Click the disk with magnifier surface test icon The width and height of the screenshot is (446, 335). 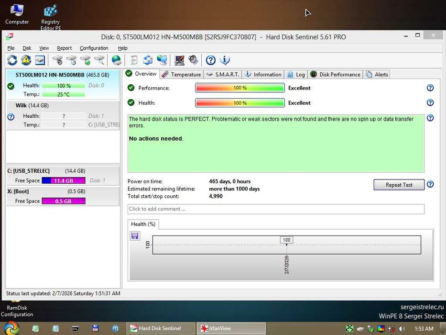tap(99, 60)
